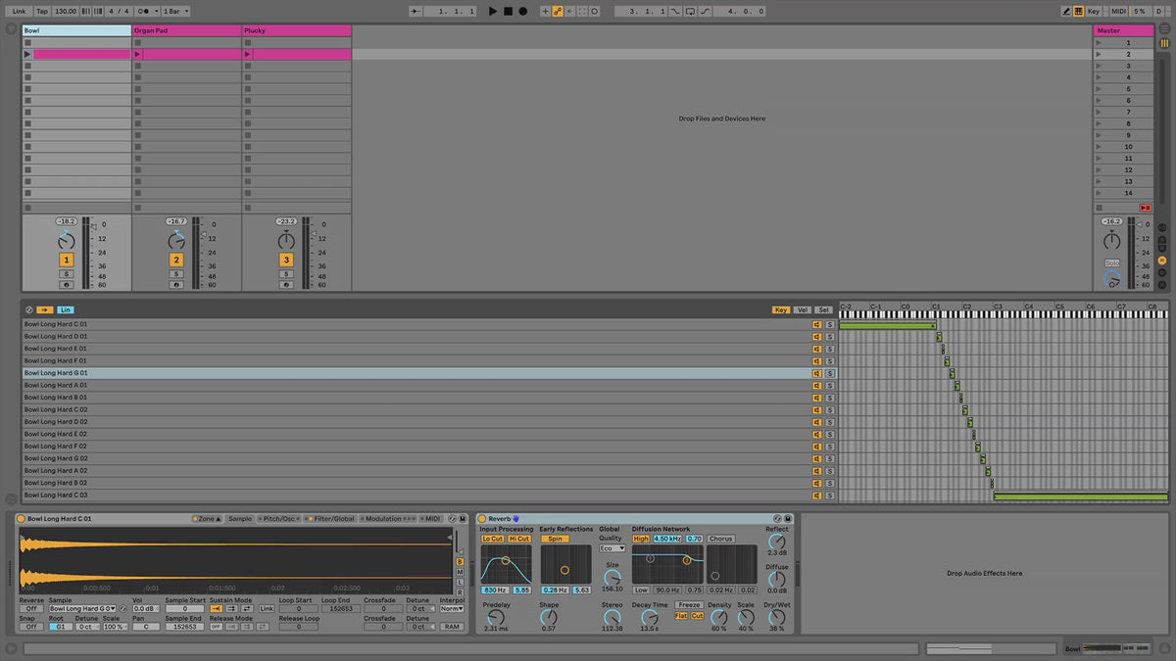Toggle the Draw Mode pencil icon
The height and width of the screenshot is (661, 1176).
(1067, 11)
